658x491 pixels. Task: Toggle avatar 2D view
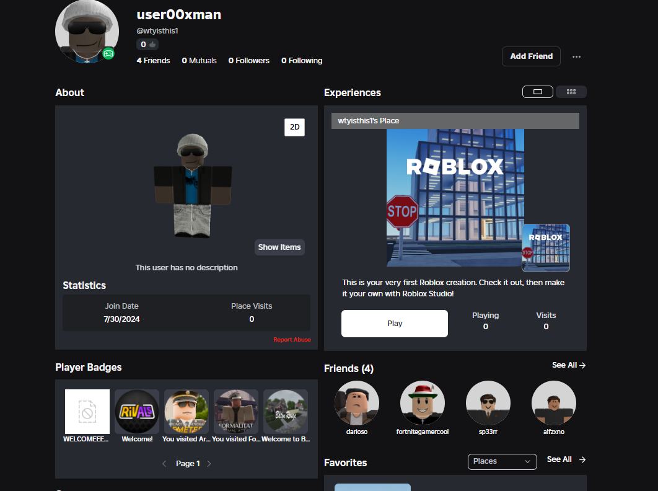(294, 127)
